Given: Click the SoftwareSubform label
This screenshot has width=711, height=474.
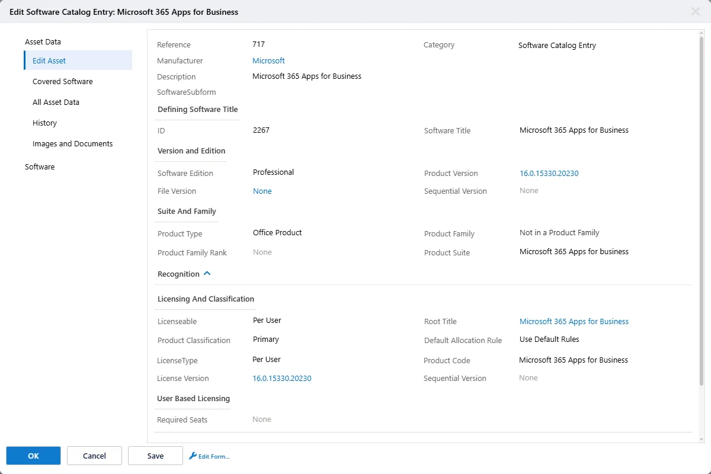Looking at the screenshot, I should (187, 92).
